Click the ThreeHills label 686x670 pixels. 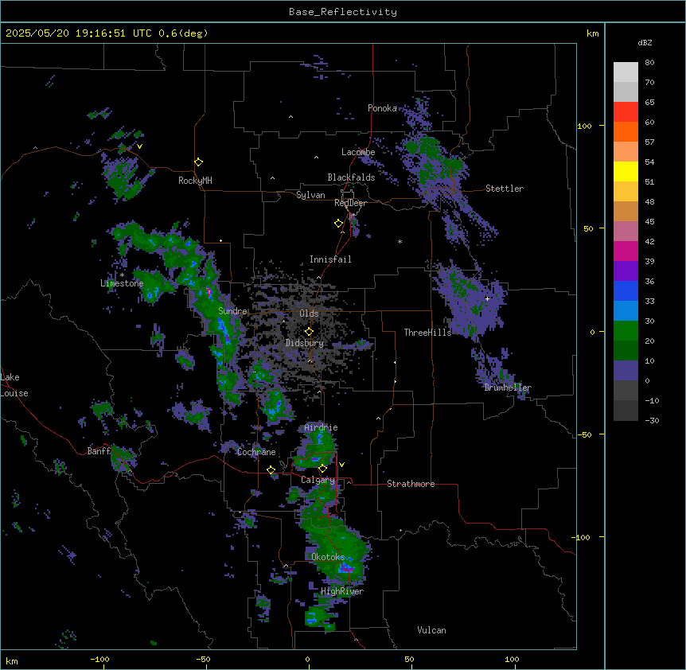427,333
